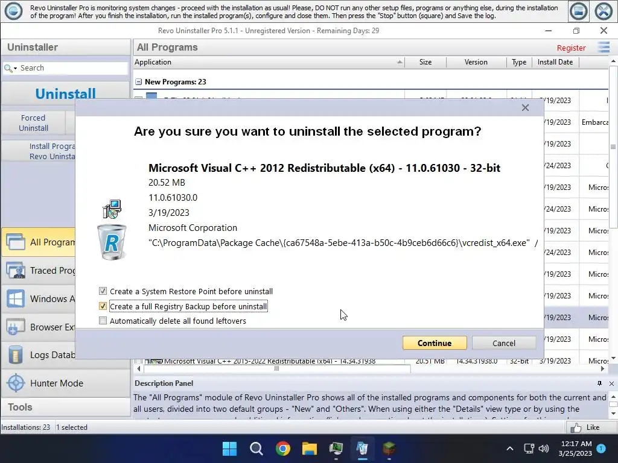Screen dimensions: 618x463
Task: Click the Revo recycle bin icon in dialog
Action: click(x=112, y=242)
